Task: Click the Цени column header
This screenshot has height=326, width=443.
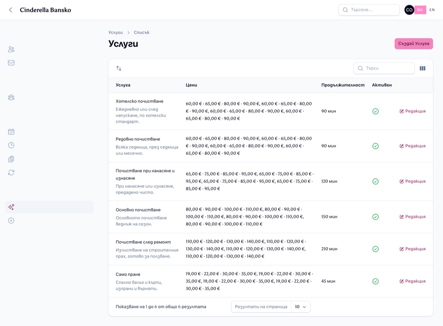Action: [x=191, y=85]
